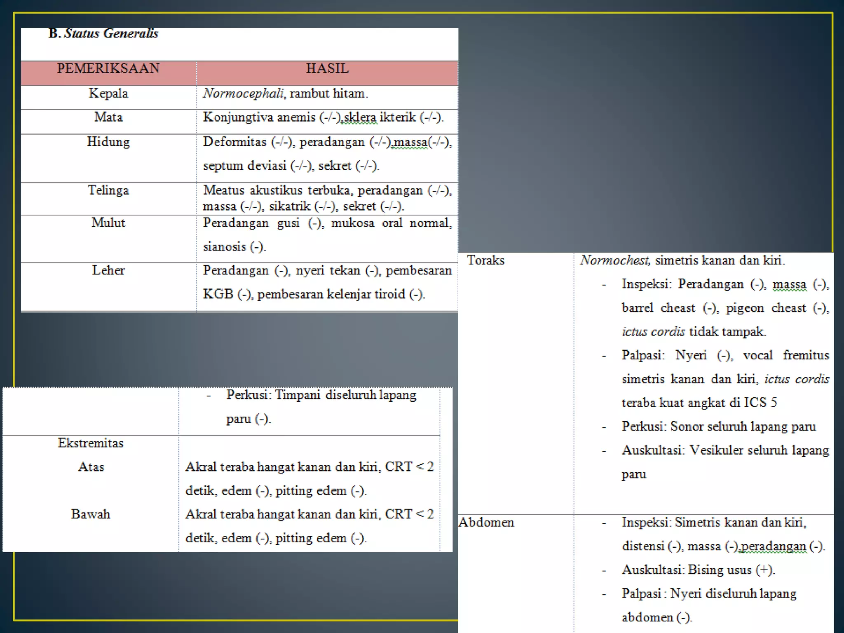Image resolution: width=844 pixels, height=633 pixels.
Task: Click the Mata row label
Action: 108,117
